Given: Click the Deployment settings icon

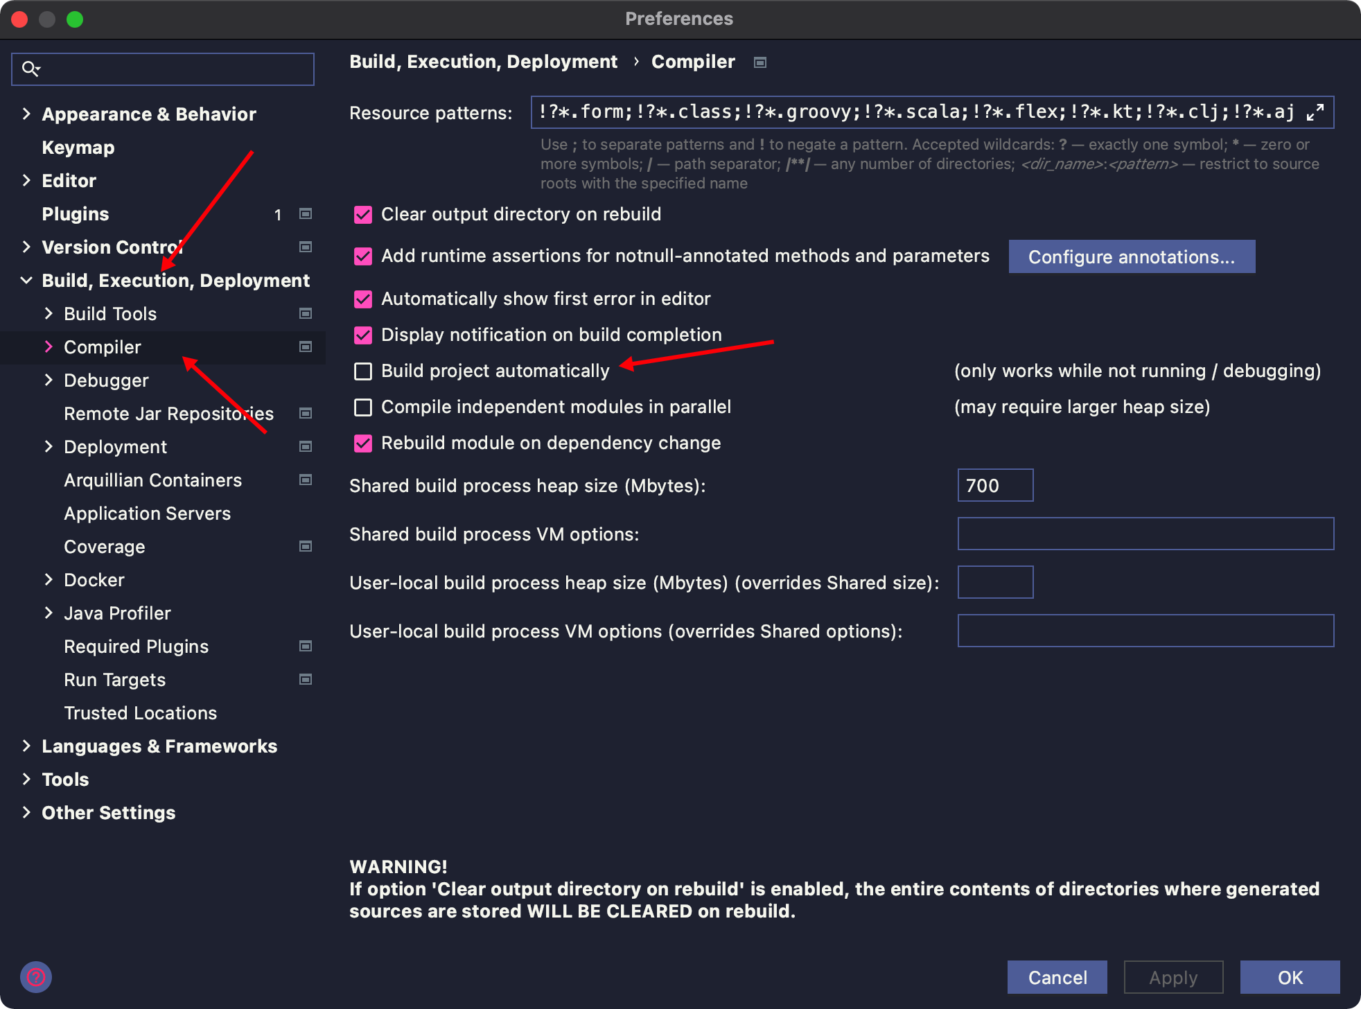Looking at the screenshot, I should pos(306,446).
